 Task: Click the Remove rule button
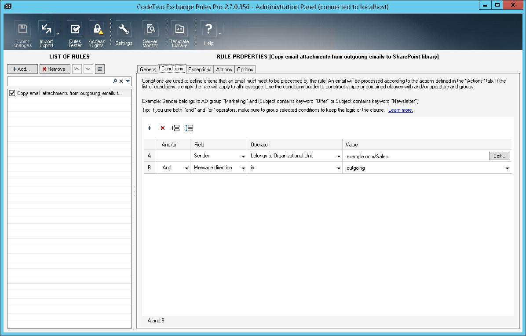point(55,69)
